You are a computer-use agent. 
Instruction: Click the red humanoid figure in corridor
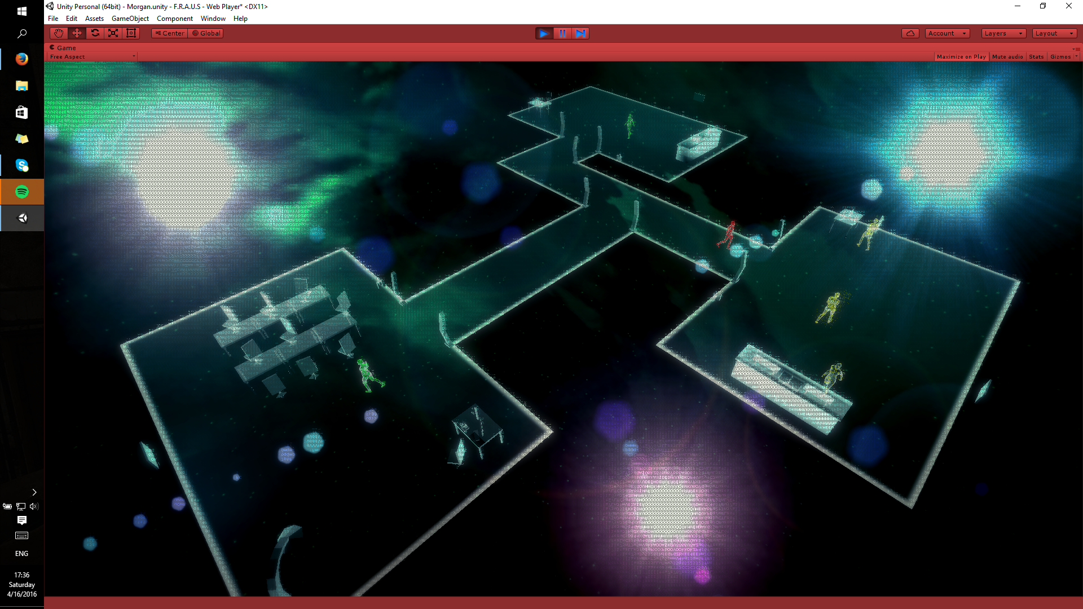tap(728, 235)
